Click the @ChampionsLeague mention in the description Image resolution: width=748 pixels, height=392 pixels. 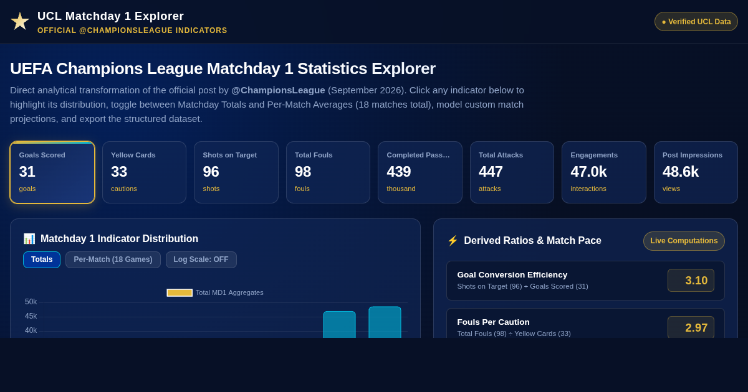click(x=278, y=90)
